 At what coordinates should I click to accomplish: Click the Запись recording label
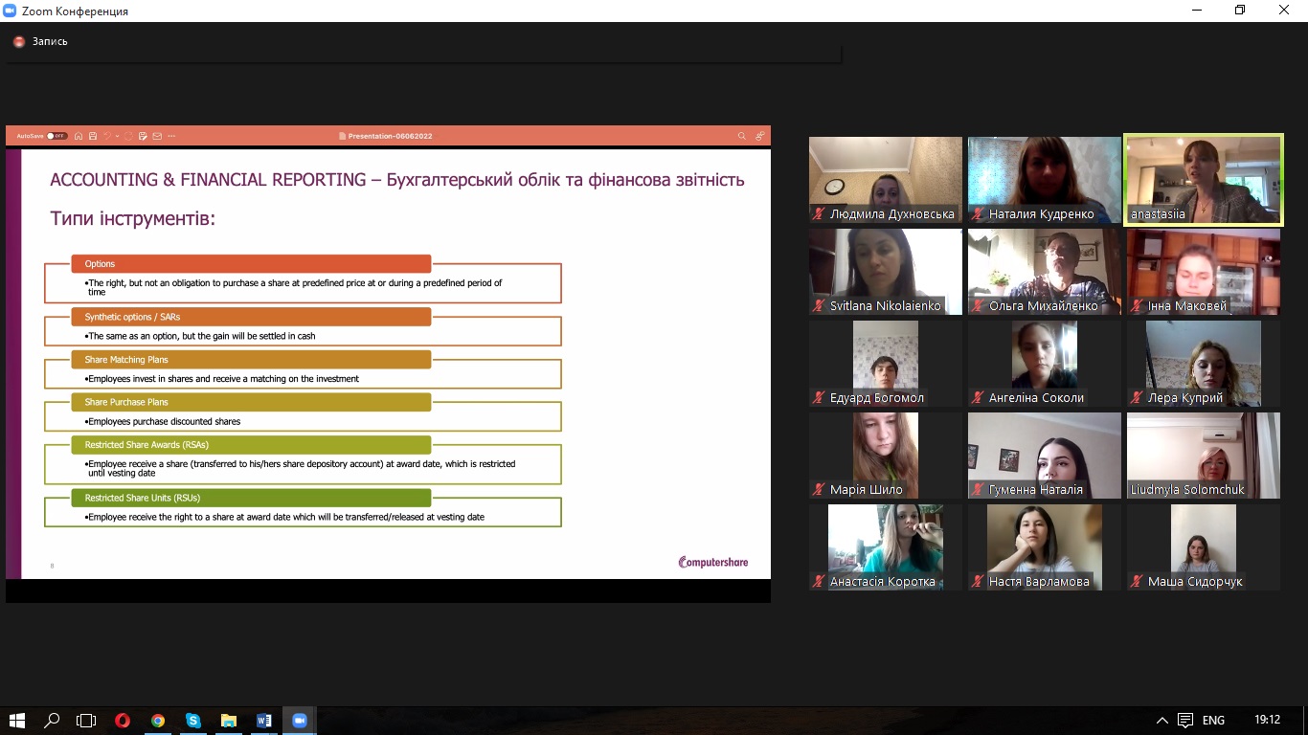50,41
